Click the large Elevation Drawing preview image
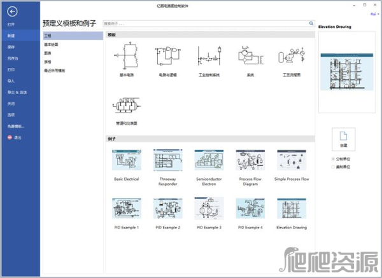Screen dimensions: 382x278 click(x=347, y=72)
